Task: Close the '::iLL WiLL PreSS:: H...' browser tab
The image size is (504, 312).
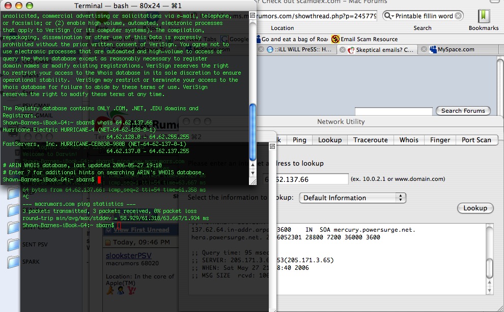Action: [261, 49]
